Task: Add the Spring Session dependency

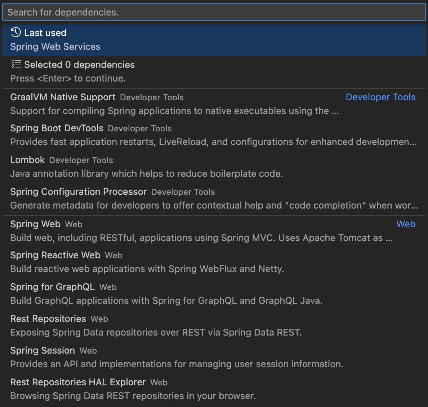Action: click(x=214, y=357)
